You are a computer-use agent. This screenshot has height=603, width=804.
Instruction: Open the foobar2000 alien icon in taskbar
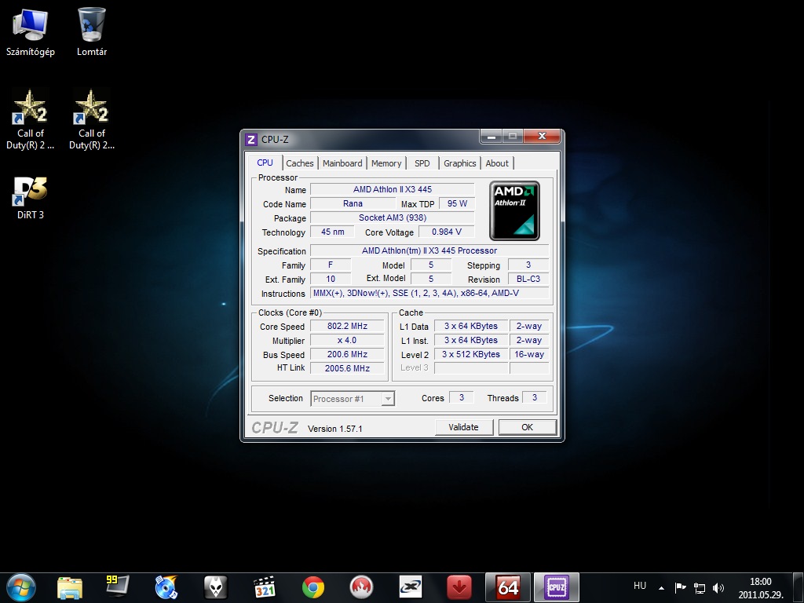point(215,587)
